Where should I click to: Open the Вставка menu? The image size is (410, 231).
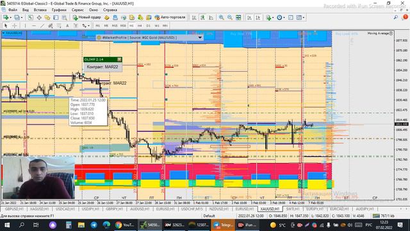(40, 10)
